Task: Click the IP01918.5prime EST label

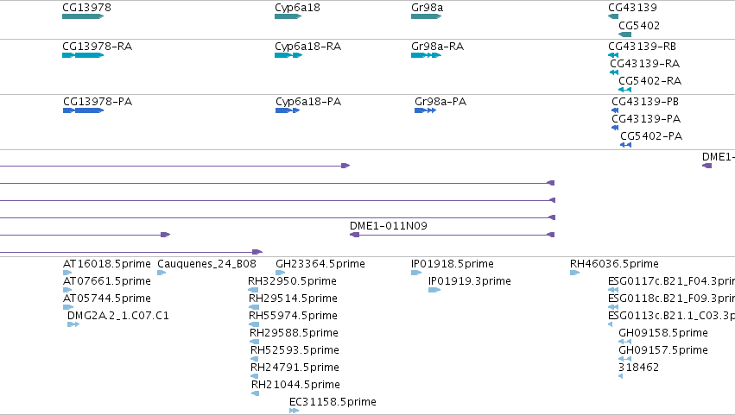Action: tap(453, 264)
